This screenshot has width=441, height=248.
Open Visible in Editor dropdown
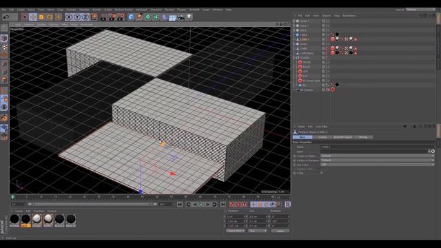pos(378,156)
